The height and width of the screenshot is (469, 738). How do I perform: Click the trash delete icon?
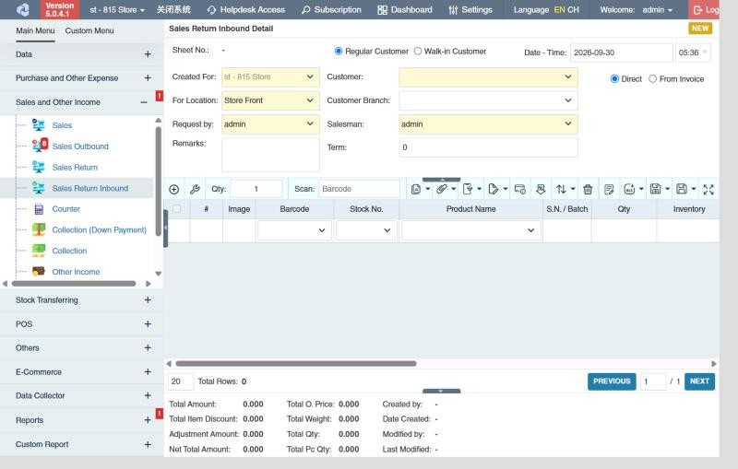588,190
